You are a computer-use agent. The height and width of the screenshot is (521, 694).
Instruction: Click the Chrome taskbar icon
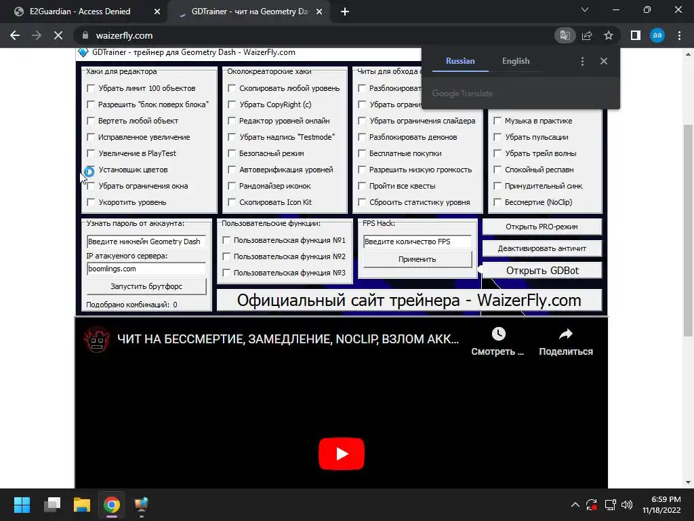112,505
